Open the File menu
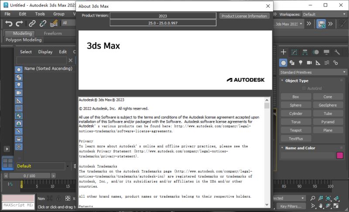The height and width of the screenshot is (212, 349). [x=7, y=14]
